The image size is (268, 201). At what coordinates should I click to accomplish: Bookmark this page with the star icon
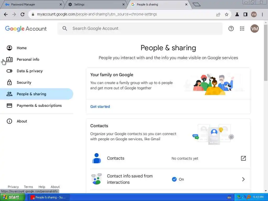coord(227,15)
